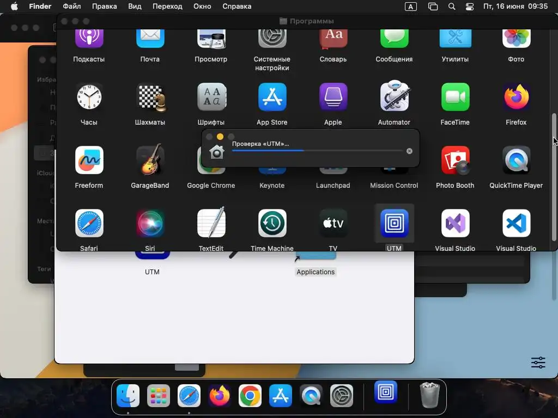This screenshot has height=418, width=558.
Task: Open the Файл menu
Action: pyautogui.click(x=72, y=7)
